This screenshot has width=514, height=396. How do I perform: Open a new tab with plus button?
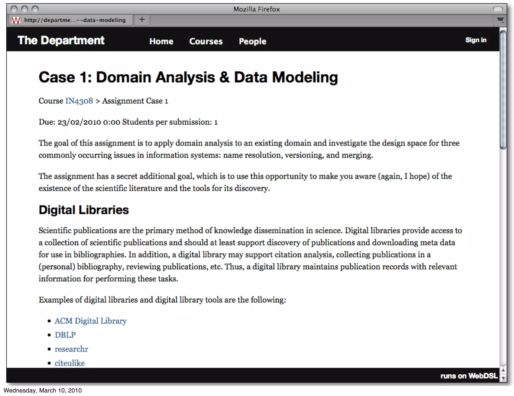142,20
